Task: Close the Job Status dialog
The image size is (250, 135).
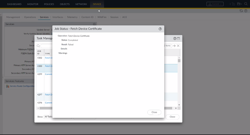Action: 154,112
